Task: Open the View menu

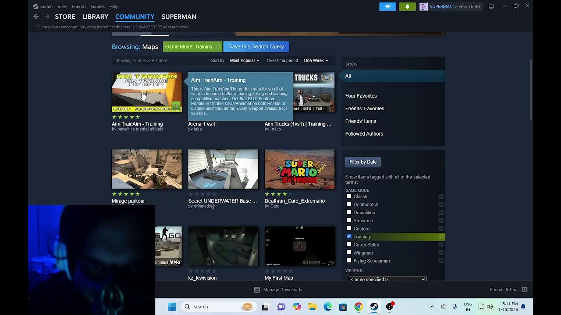Action: tap(62, 7)
